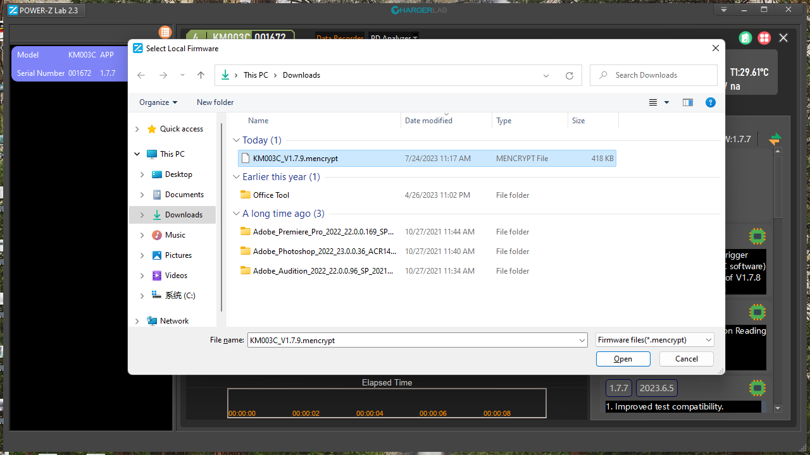
Task: Open Help via the question mark icon
Action: pyautogui.click(x=710, y=102)
